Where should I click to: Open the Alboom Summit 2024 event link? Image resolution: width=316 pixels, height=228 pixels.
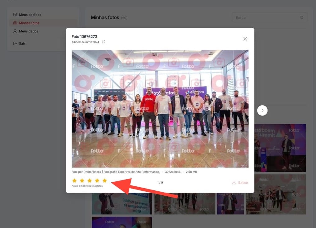tap(85, 42)
